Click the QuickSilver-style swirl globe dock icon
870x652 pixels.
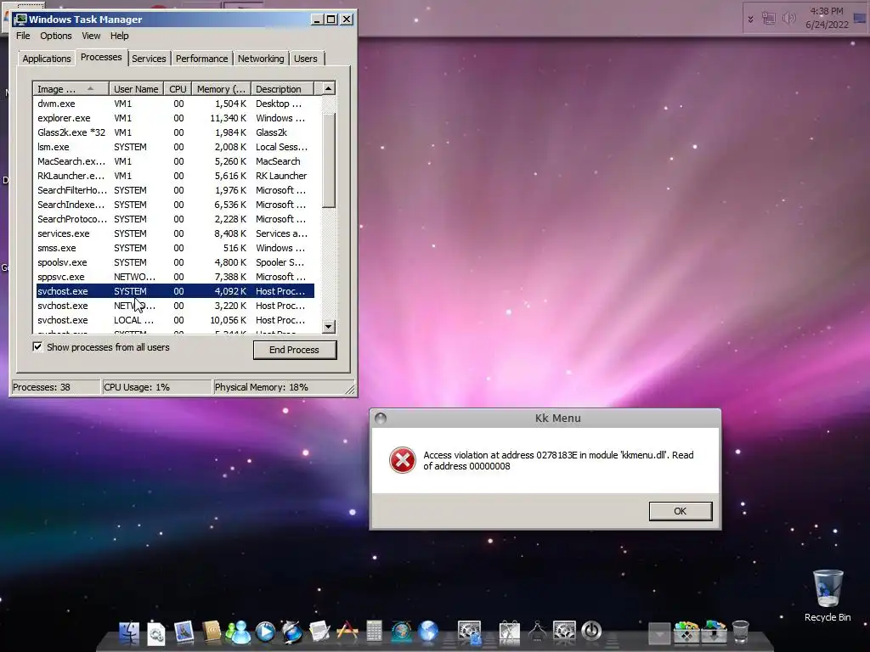coord(292,632)
